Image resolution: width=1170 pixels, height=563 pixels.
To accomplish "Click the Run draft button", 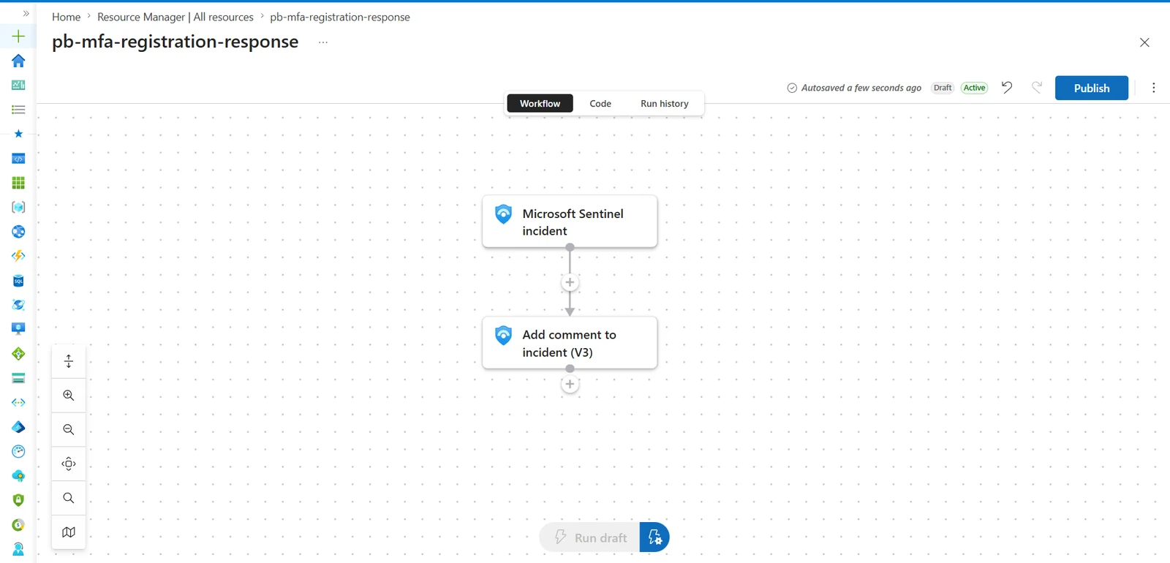I will pyautogui.click(x=590, y=537).
